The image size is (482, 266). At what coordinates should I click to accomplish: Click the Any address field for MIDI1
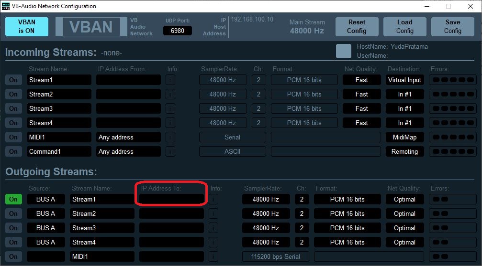pyautogui.click(x=128, y=137)
